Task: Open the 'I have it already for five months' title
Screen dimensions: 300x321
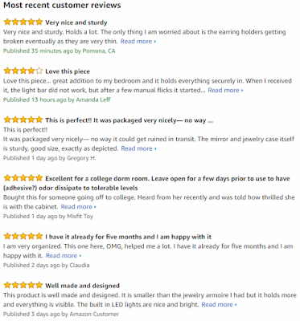Action: [128, 237]
